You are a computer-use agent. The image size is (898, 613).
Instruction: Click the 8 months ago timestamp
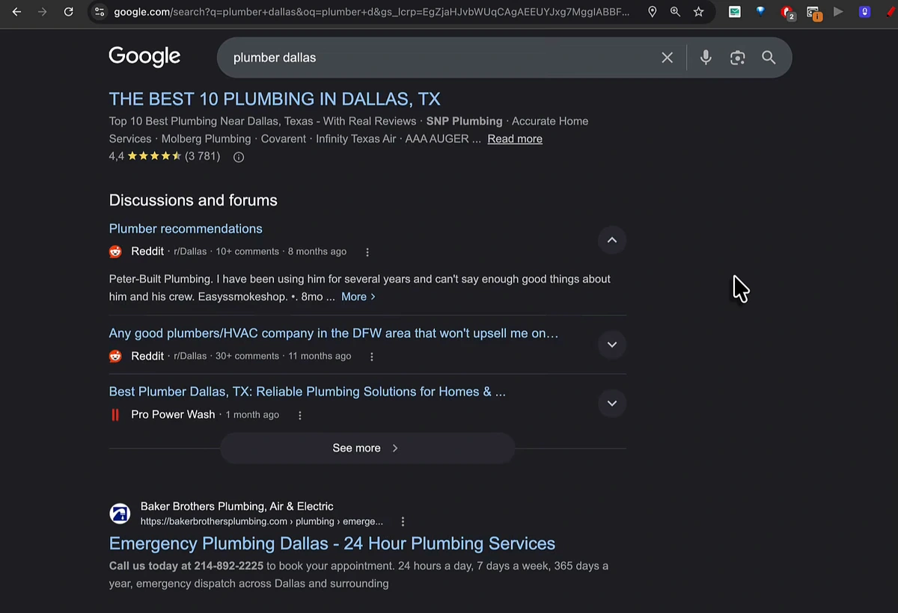click(317, 252)
